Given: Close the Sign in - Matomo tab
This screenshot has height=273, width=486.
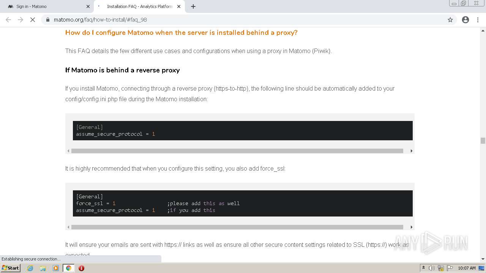Looking at the screenshot, I should pos(88,6).
